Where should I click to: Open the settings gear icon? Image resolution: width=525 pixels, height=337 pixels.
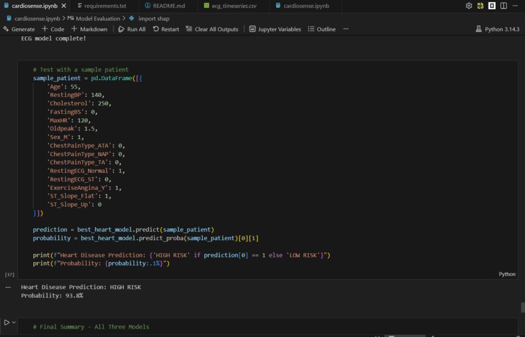point(469,6)
